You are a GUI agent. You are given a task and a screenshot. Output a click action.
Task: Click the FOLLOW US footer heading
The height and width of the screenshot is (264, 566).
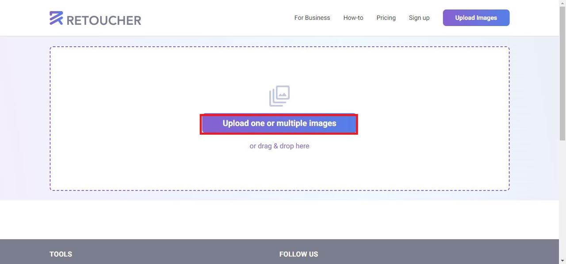click(298, 254)
